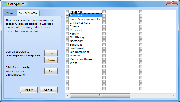
Task: Cancel the Categories dialog
Action: click(x=49, y=90)
